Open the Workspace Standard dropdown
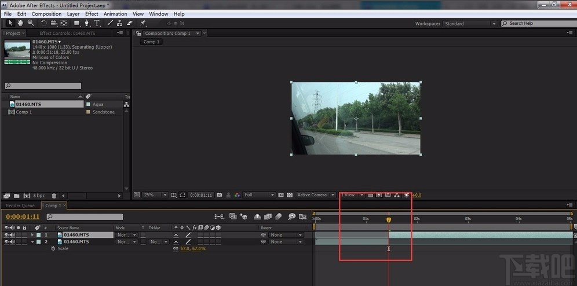 pyautogui.click(x=470, y=24)
